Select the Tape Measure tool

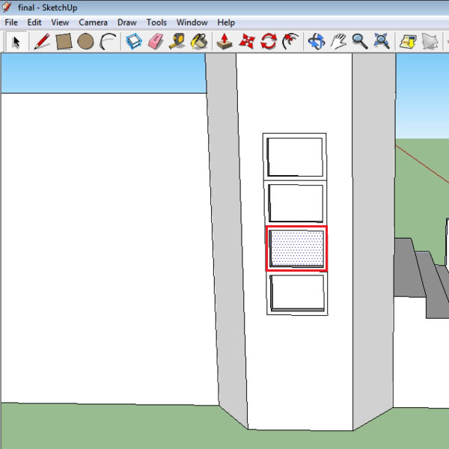pos(177,41)
